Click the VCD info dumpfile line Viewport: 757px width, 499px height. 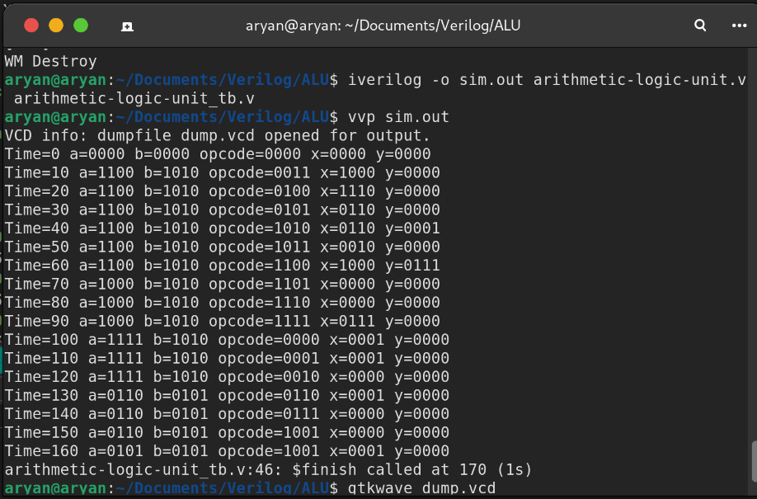coord(218,135)
